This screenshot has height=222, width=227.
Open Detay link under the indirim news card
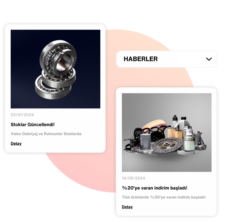(x=127, y=207)
